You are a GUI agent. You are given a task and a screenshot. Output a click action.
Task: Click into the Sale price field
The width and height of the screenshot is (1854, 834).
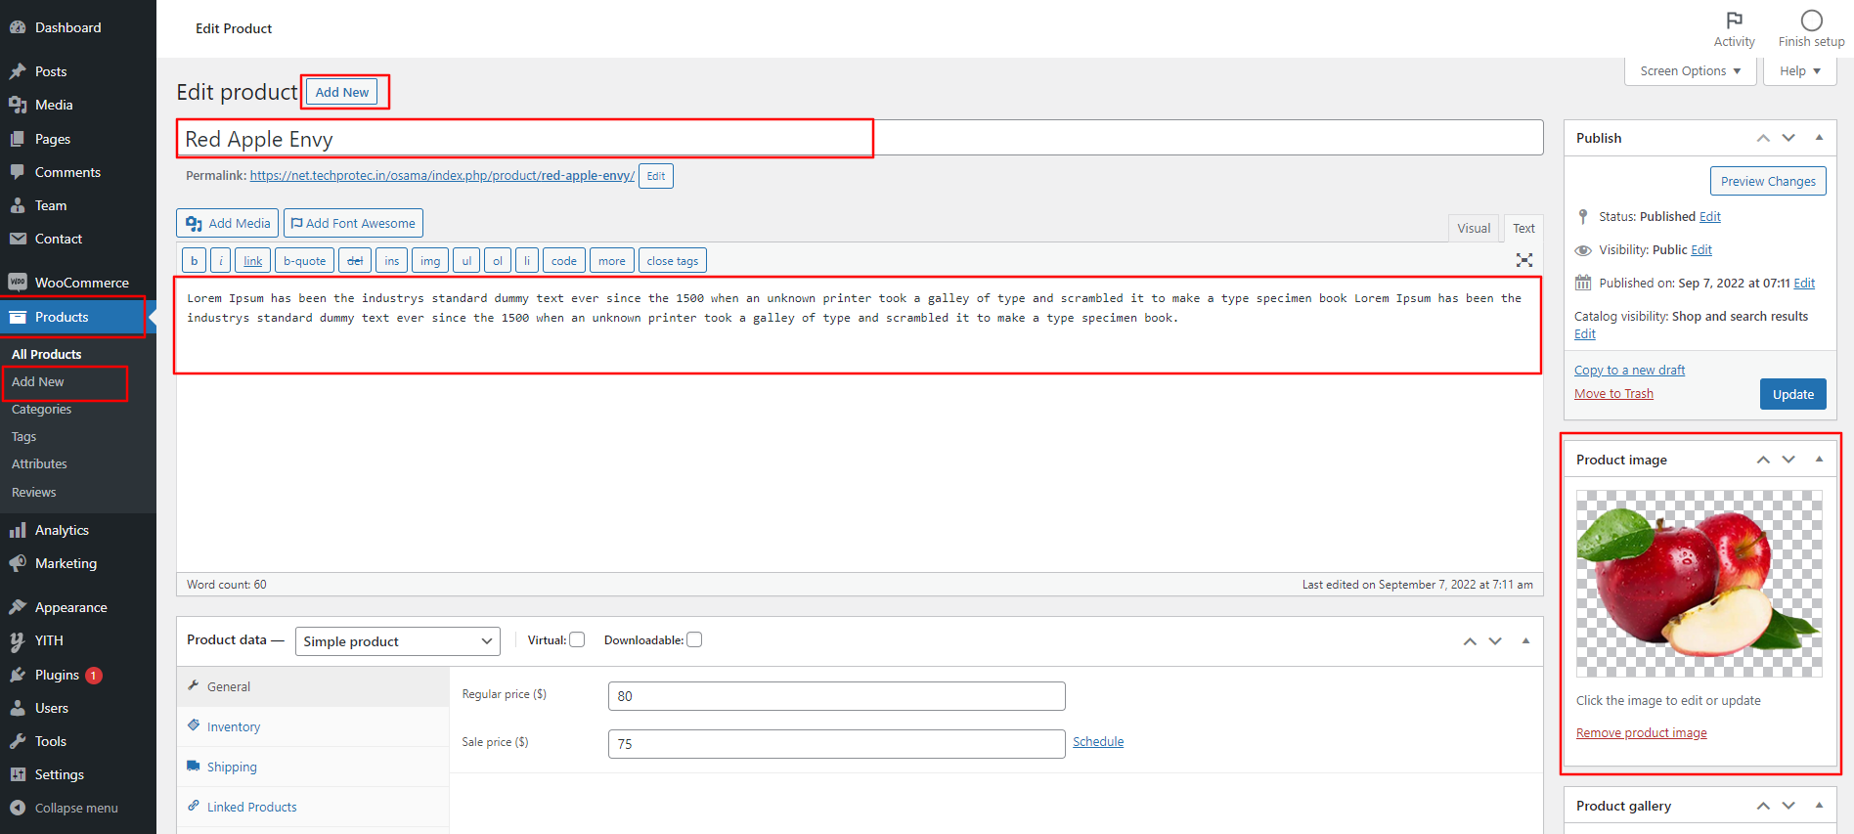[835, 743]
